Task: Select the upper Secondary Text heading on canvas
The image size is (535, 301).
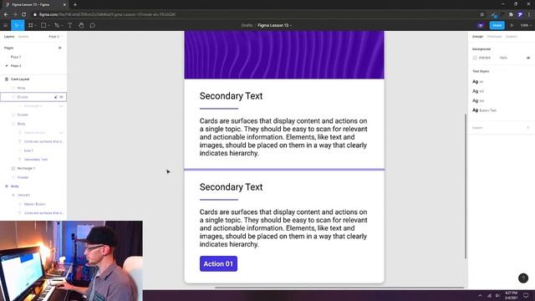Action: pos(231,96)
